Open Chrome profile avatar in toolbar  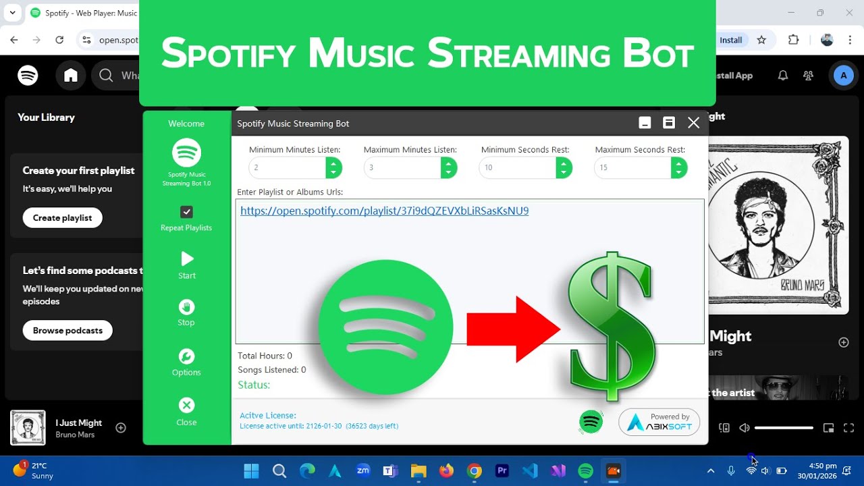827,40
